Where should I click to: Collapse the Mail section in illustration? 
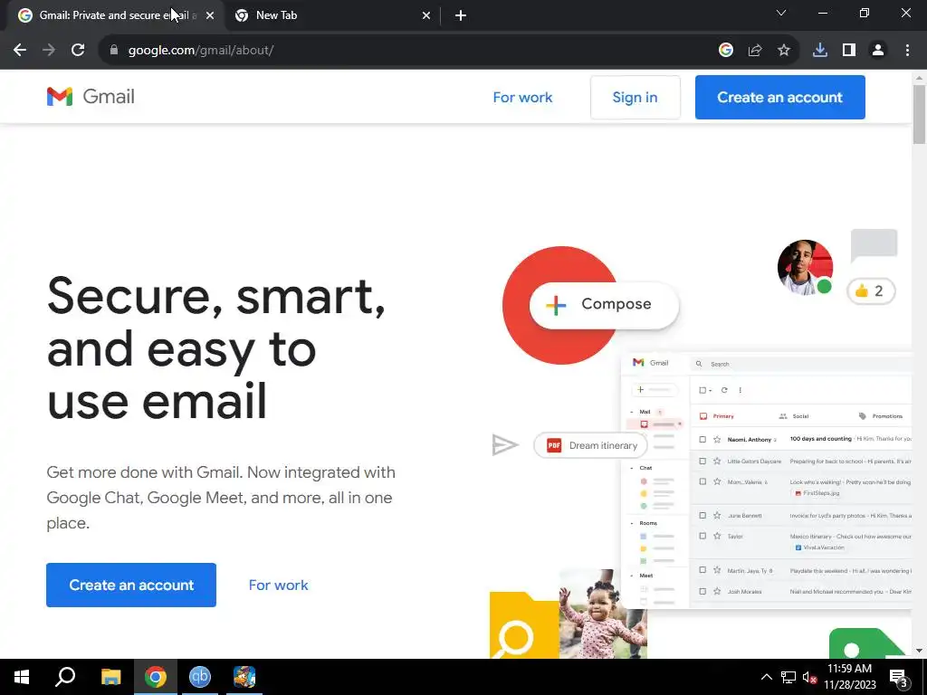pos(631,412)
